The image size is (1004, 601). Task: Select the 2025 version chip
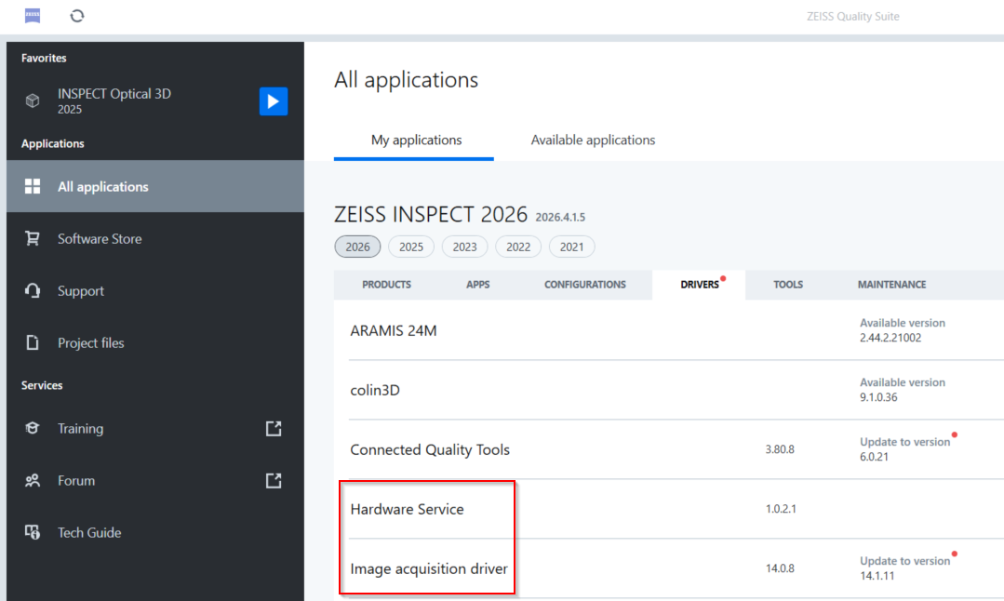pos(411,247)
